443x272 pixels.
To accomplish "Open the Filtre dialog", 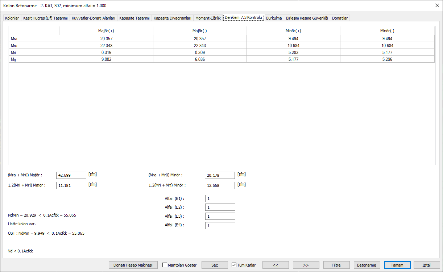I will click(x=336, y=265).
